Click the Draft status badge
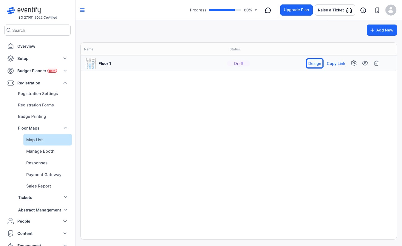Image resolution: width=402 pixels, height=246 pixels. [x=239, y=64]
